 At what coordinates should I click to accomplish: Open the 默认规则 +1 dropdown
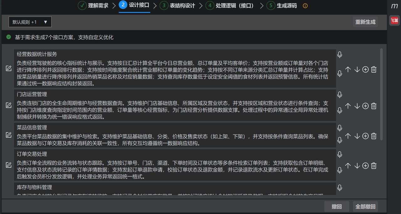[x=30, y=22]
